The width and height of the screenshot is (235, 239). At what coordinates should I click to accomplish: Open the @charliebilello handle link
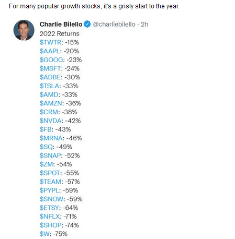click(x=114, y=25)
